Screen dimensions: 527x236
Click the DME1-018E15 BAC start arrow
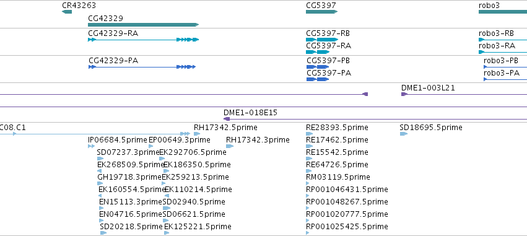227,119
